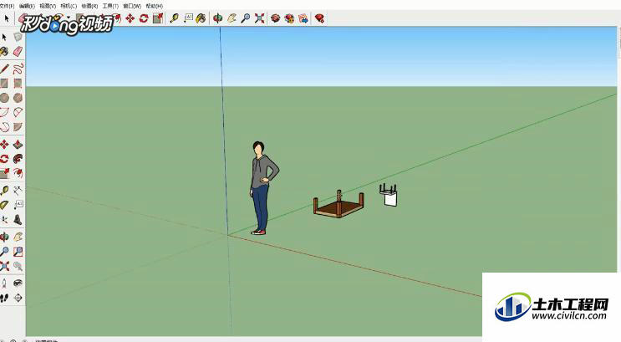Select the Arc tool
Image resolution: width=621 pixels, height=342 pixels.
coord(4,112)
